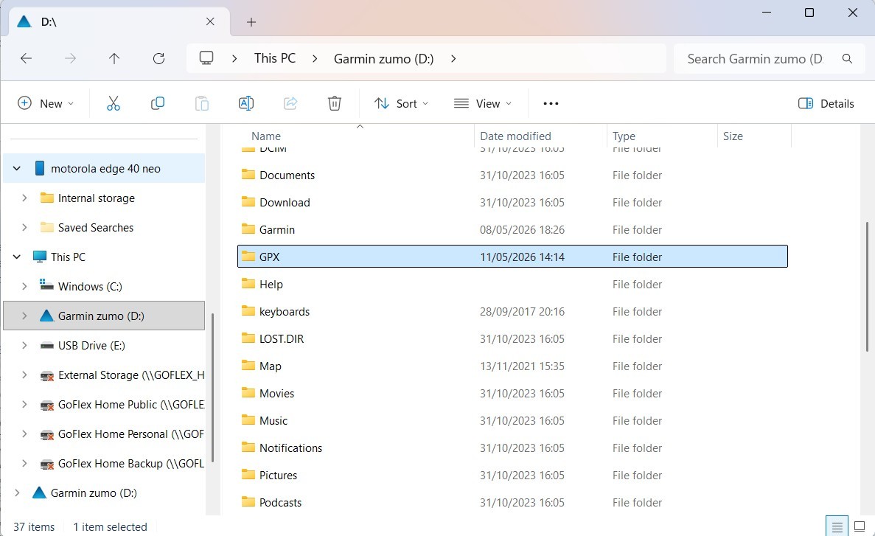Close the D:\ tab
The width and height of the screenshot is (875, 536).
pyautogui.click(x=210, y=21)
